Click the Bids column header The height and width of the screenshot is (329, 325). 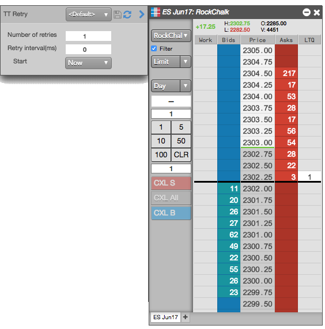(229, 40)
